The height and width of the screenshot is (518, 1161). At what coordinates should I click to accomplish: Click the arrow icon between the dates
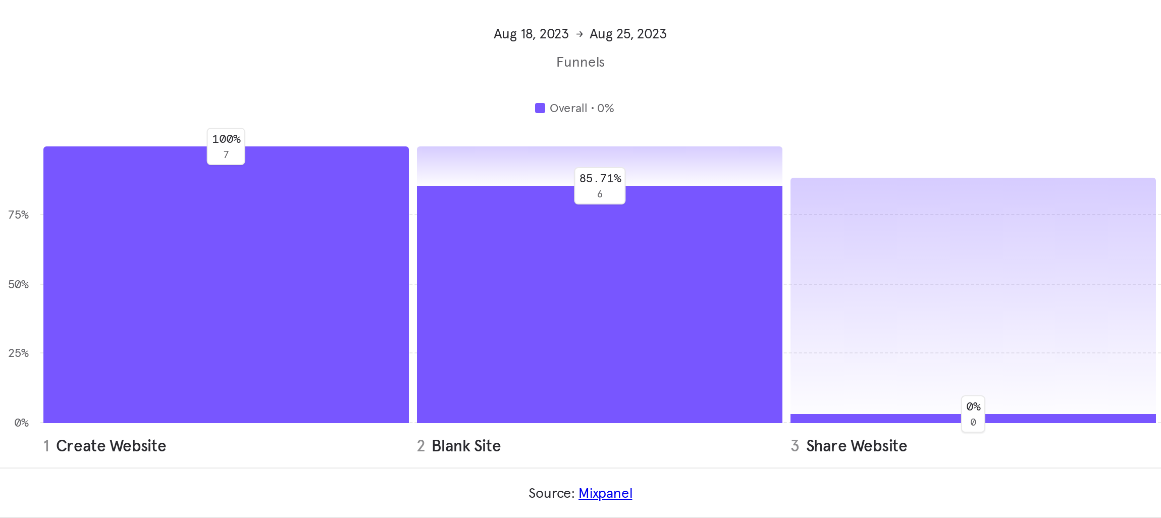[579, 34]
